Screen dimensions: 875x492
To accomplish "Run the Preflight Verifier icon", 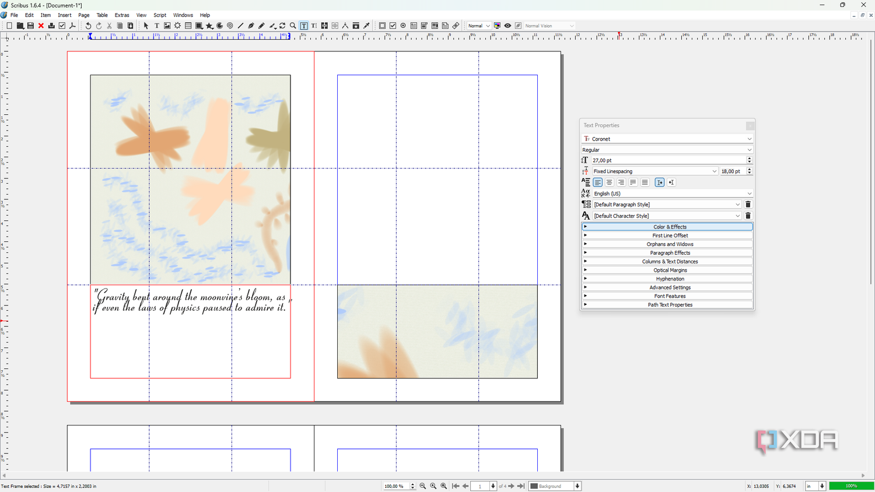I will 62,26.
